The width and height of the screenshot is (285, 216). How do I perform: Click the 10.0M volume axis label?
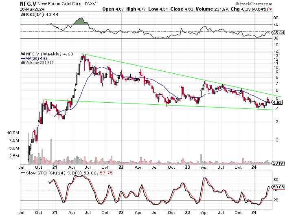(13, 133)
